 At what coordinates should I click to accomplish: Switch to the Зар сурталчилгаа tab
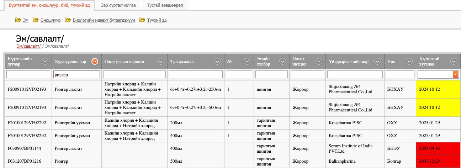118,5
